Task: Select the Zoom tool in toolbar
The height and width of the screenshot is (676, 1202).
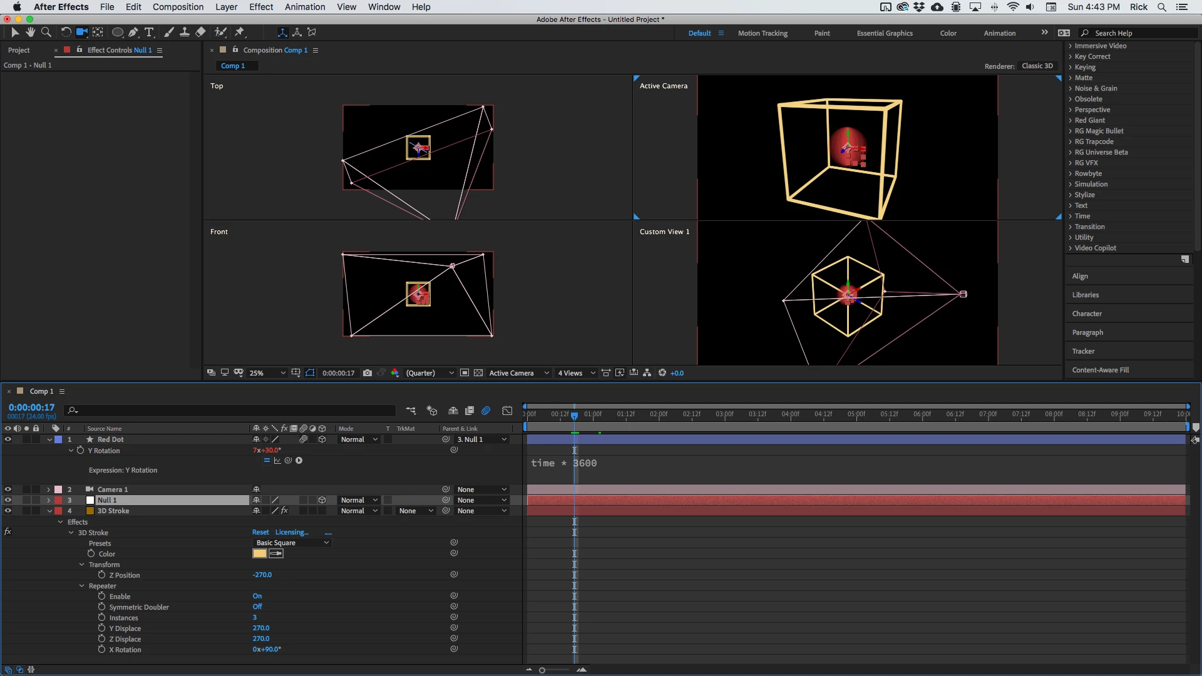Action: 46,32
